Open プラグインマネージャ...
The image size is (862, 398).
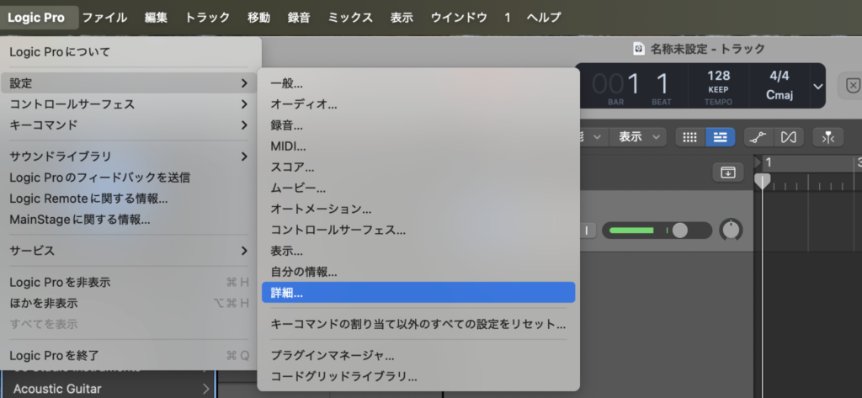(418, 355)
